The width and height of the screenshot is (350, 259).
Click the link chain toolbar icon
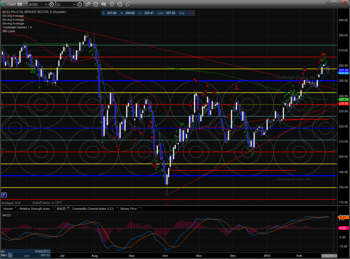[x=127, y=4]
